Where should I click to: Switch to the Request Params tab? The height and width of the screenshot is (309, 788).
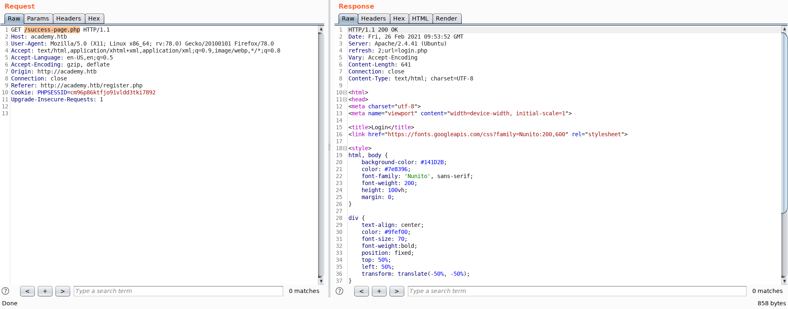(38, 18)
